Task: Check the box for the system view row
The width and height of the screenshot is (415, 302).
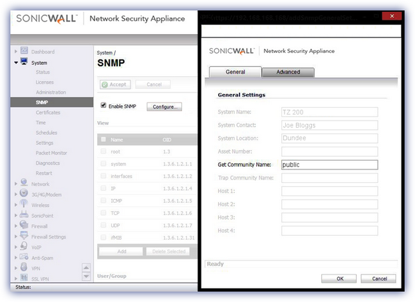Action: coord(104,163)
